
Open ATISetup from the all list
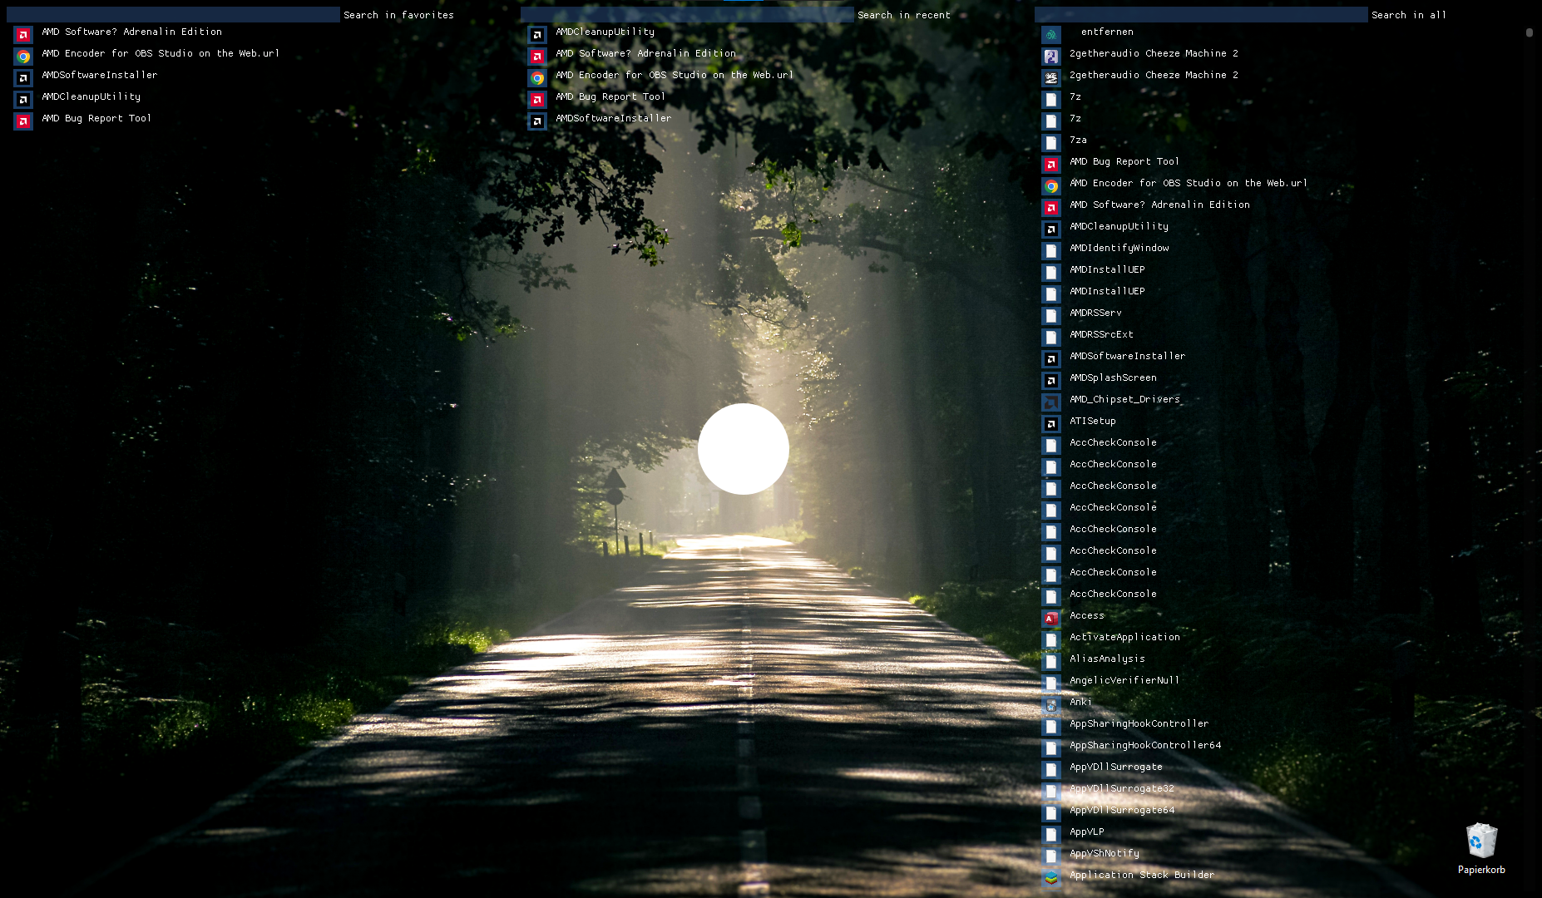1092,421
